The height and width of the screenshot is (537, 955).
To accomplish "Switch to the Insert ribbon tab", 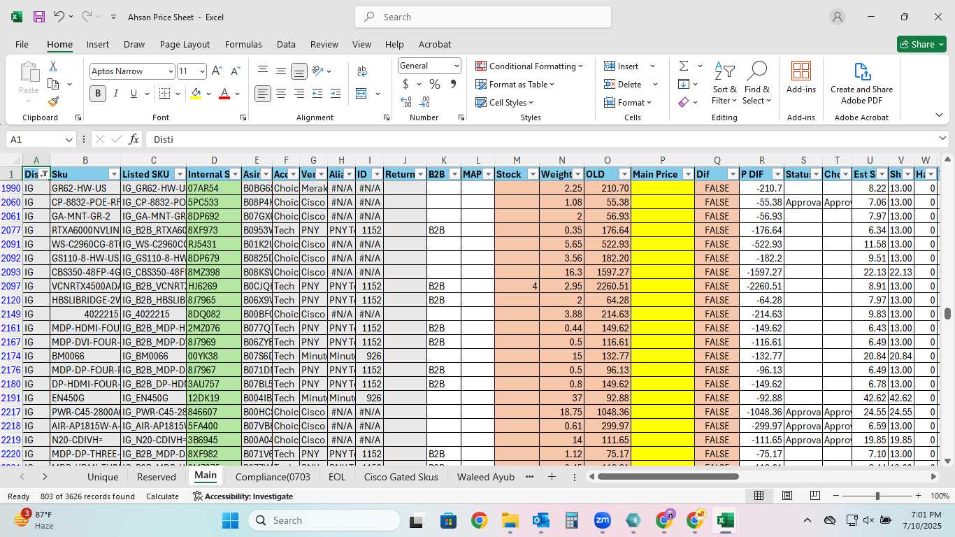I will pos(98,44).
